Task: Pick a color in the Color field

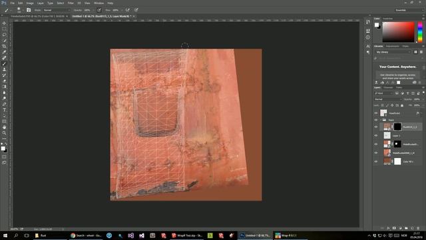Action: coord(398,32)
